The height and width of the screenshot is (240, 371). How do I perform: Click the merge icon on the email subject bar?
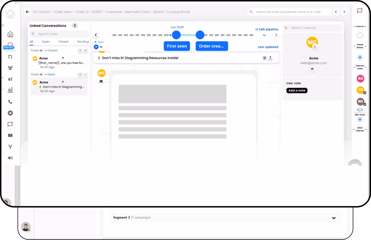(x=270, y=58)
